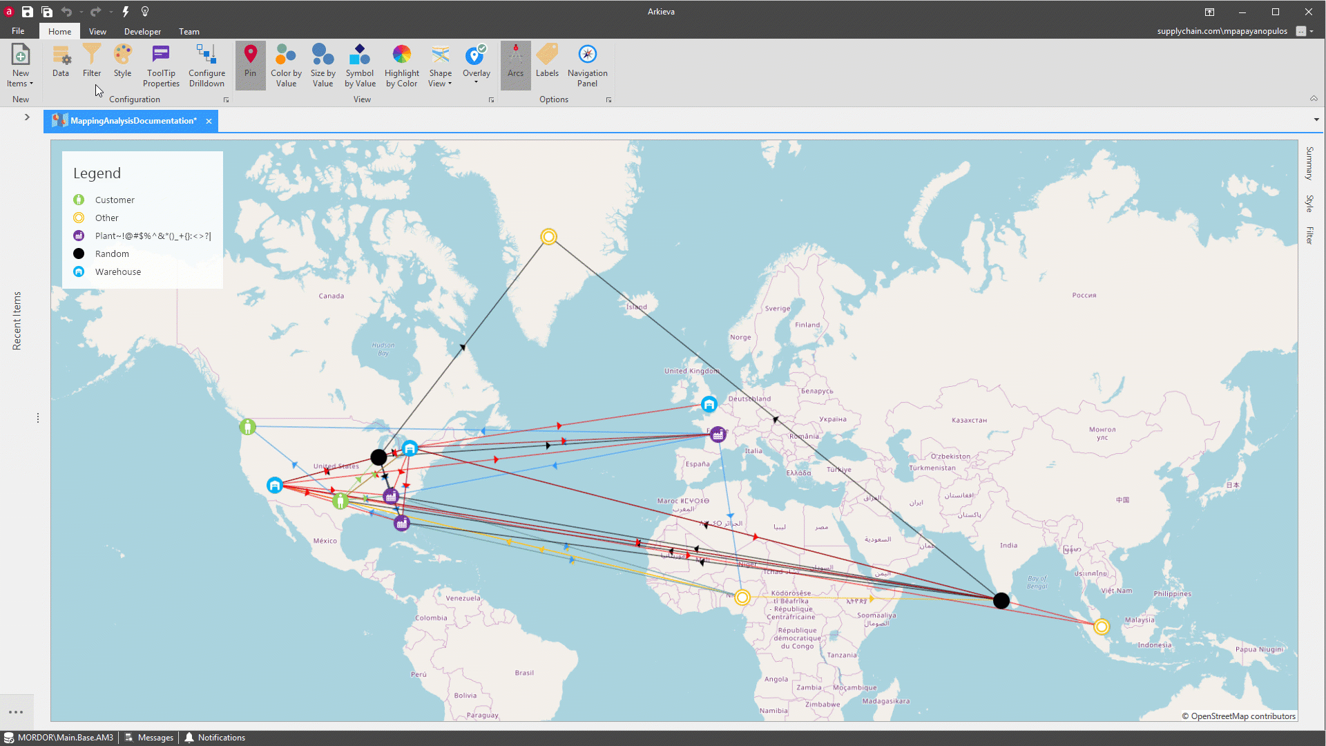Open Data configuration
The image size is (1326, 746).
click(x=61, y=61)
